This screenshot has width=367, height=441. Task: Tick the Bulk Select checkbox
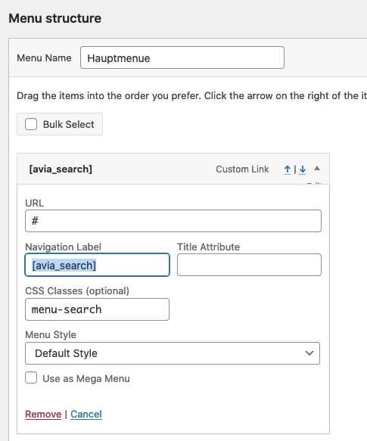point(31,124)
